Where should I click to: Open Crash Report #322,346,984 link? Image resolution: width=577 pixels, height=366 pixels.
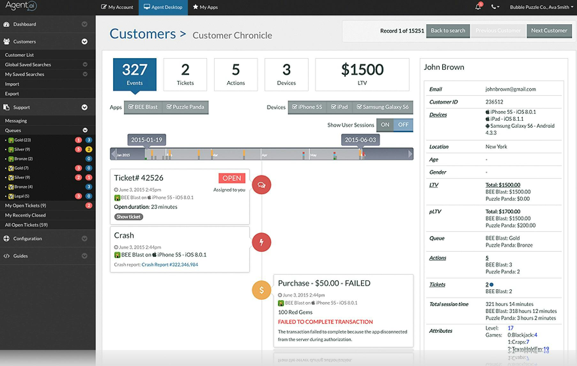[170, 264]
